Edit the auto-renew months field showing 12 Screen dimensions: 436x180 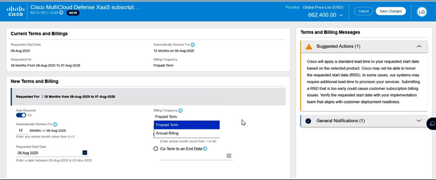point(22,131)
